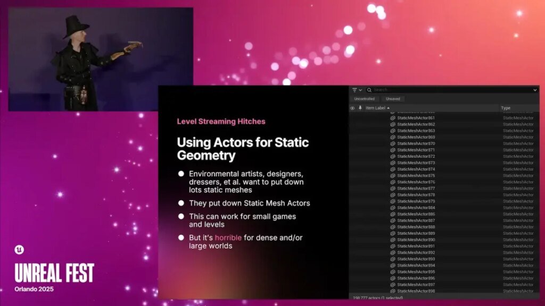Click into the Outliner search field
Screen dimensions: 545x306
click(452, 90)
